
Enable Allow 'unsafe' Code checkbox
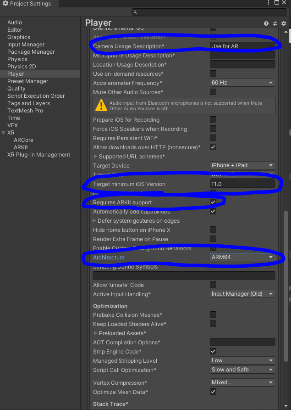[213, 285]
